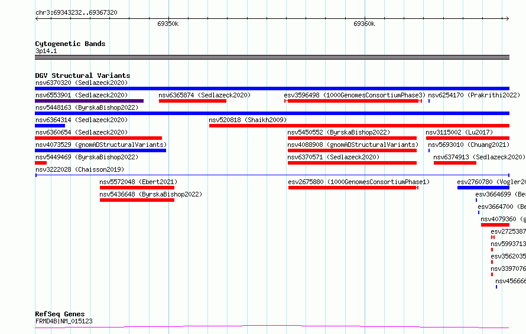This screenshot has width=526, height=334.
Task: Open nsv5572048 (Ebert2021) variant
Action: coord(138,182)
